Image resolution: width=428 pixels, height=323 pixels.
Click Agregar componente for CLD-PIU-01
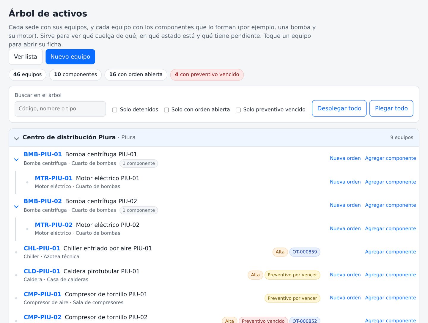tap(391, 275)
